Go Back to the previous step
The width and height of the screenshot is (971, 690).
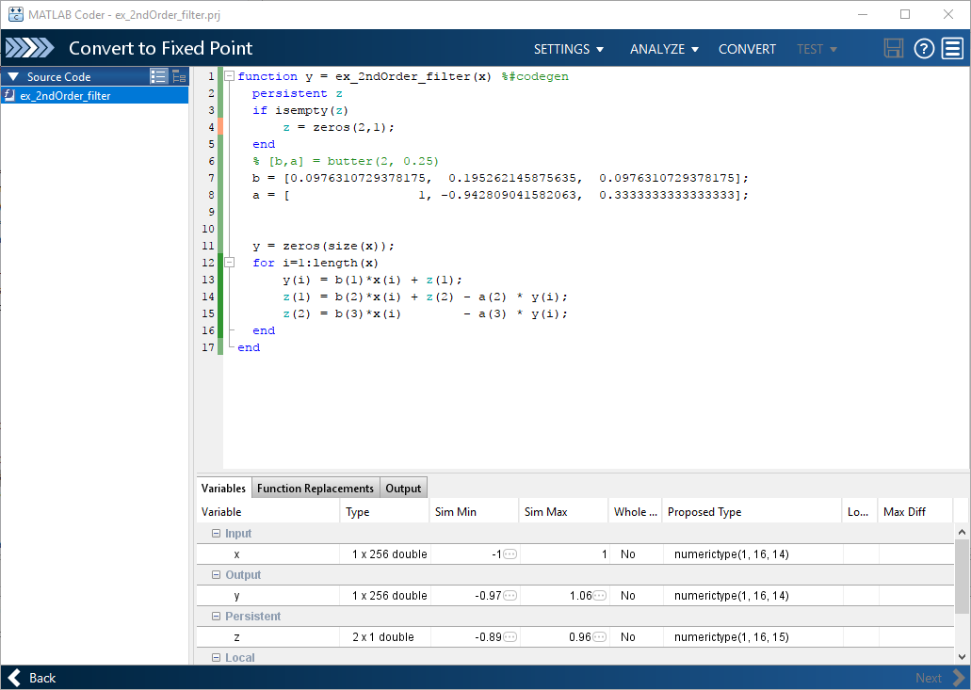[33, 678]
